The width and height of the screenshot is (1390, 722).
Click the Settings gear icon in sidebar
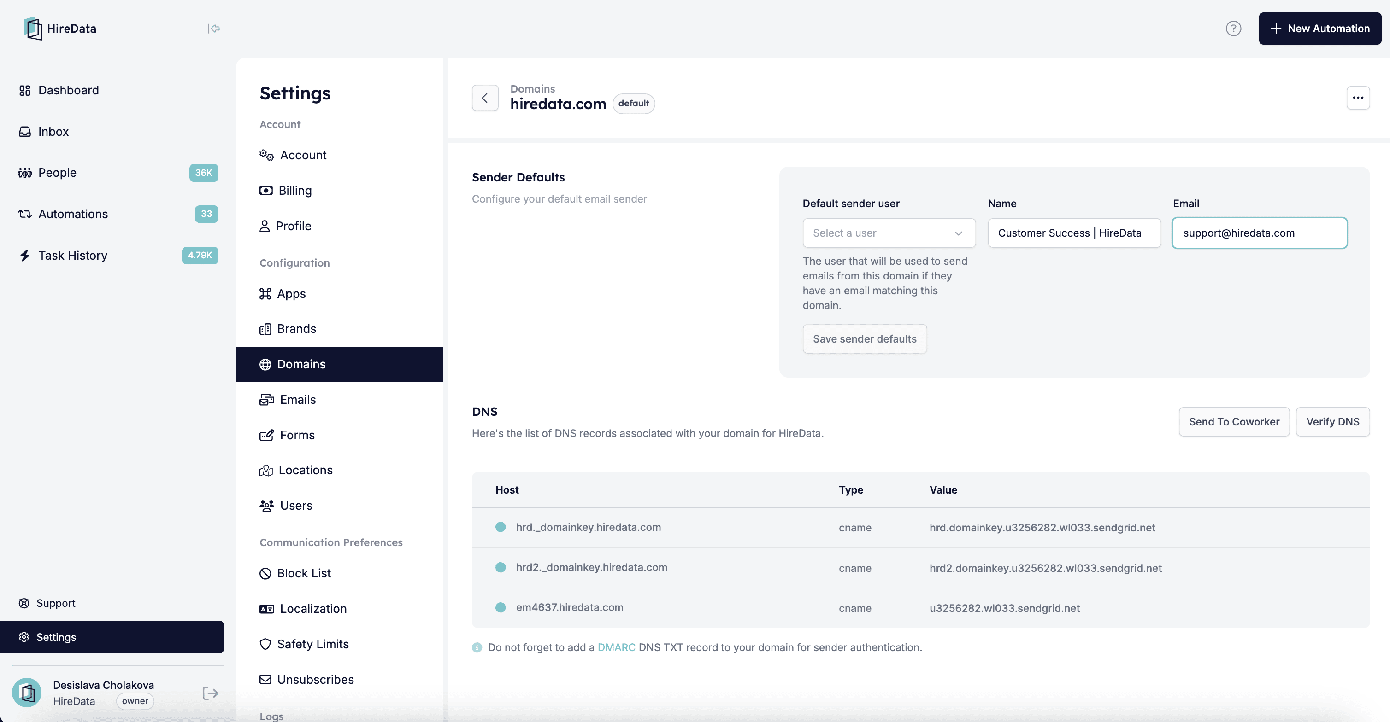[24, 637]
